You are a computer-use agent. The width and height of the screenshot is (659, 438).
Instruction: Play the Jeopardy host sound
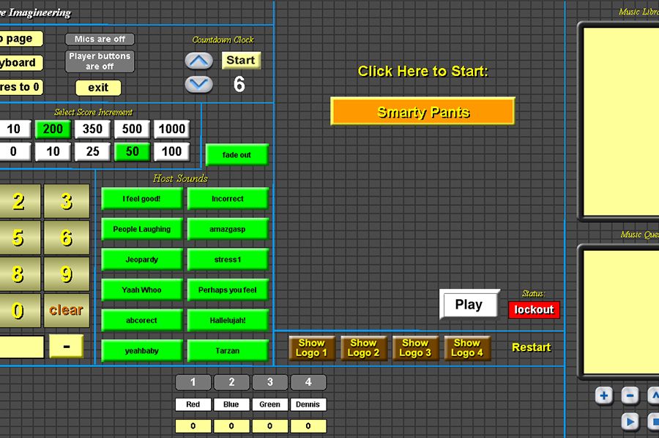click(141, 260)
